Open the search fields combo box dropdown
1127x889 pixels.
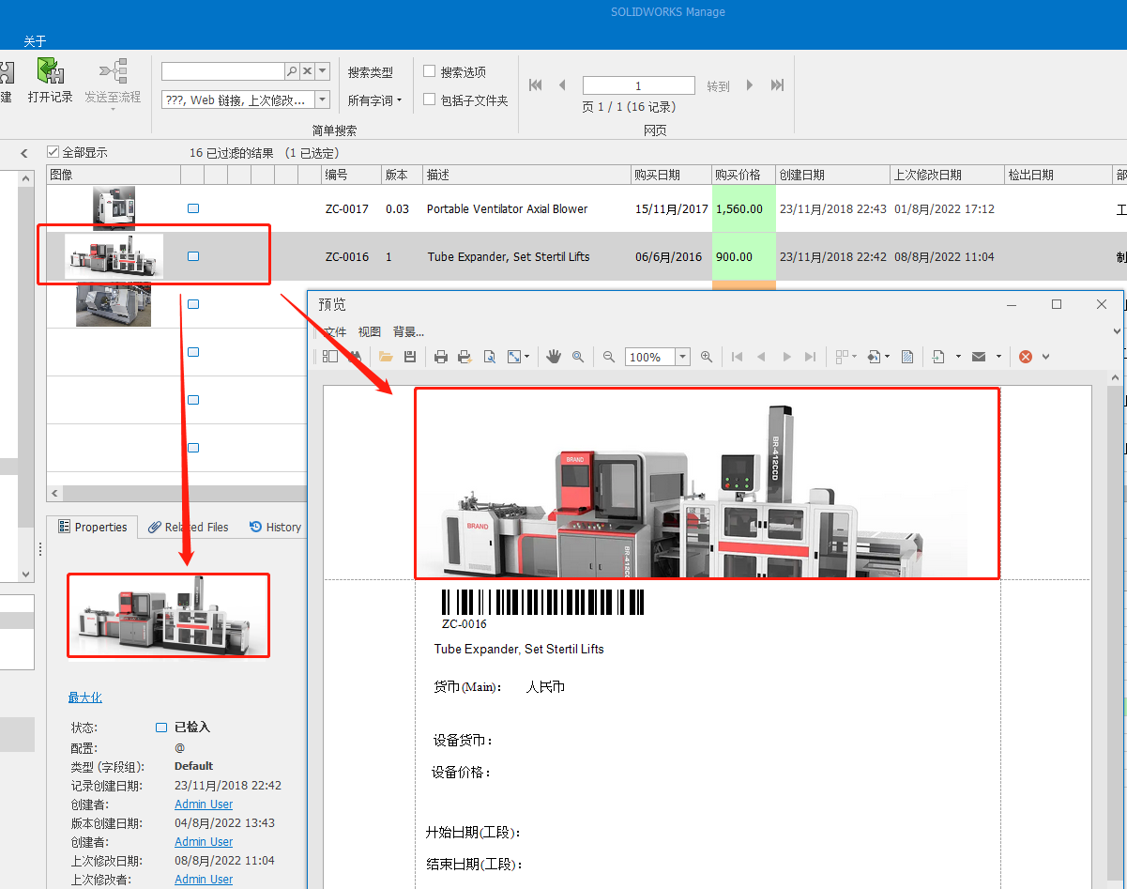click(322, 100)
